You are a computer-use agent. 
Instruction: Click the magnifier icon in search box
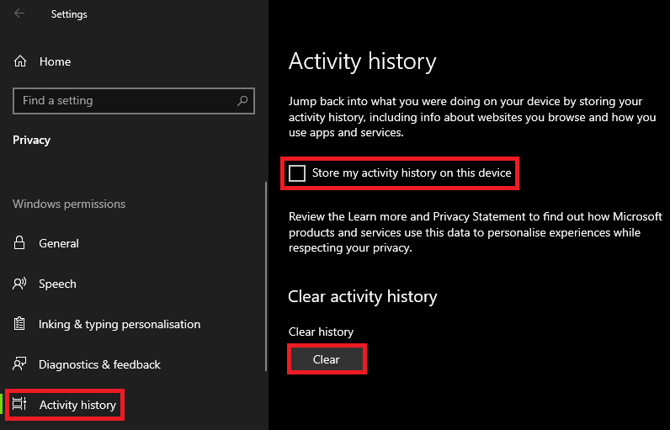click(x=243, y=101)
